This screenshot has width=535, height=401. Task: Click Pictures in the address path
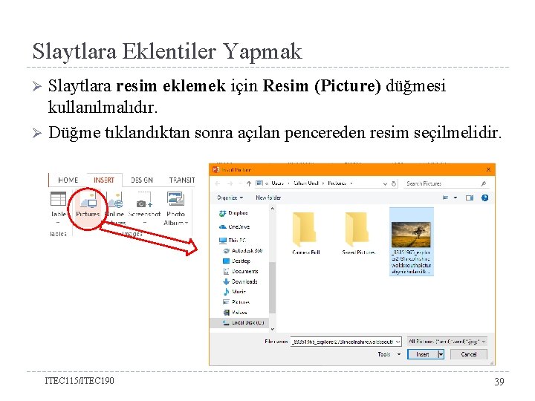coord(337,183)
